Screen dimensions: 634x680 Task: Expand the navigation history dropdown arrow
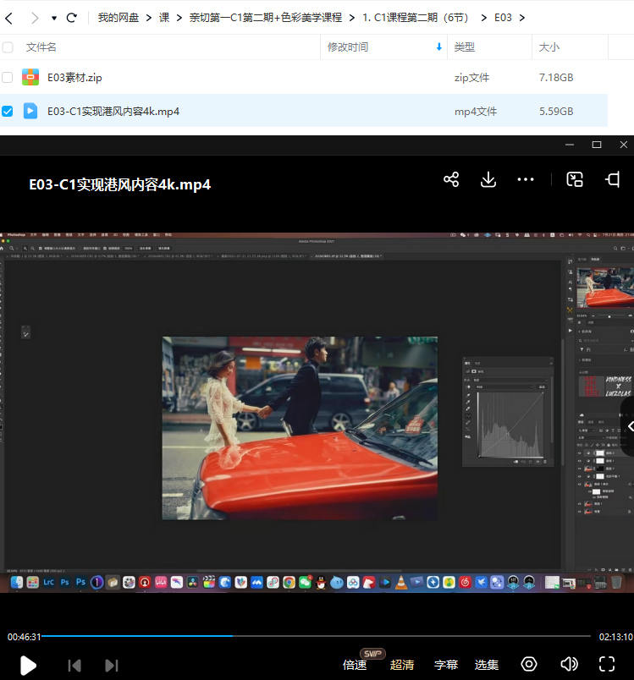(54, 18)
